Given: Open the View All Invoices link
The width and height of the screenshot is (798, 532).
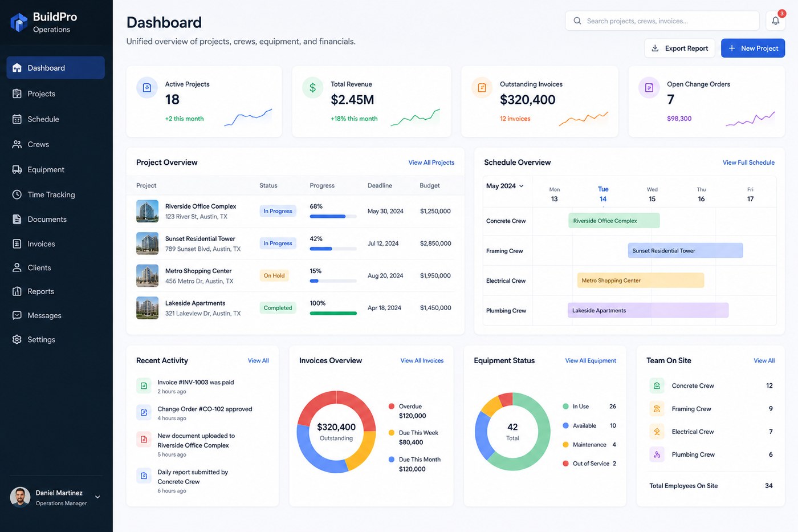Looking at the screenshot, I should pos(422,360).
